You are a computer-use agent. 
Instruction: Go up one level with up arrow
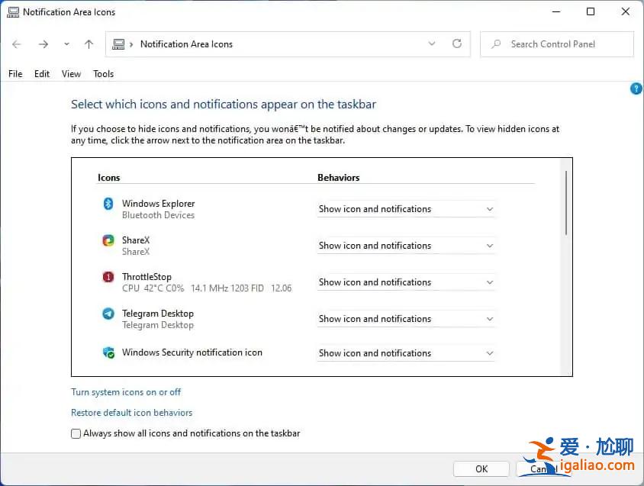coord(89,44)
